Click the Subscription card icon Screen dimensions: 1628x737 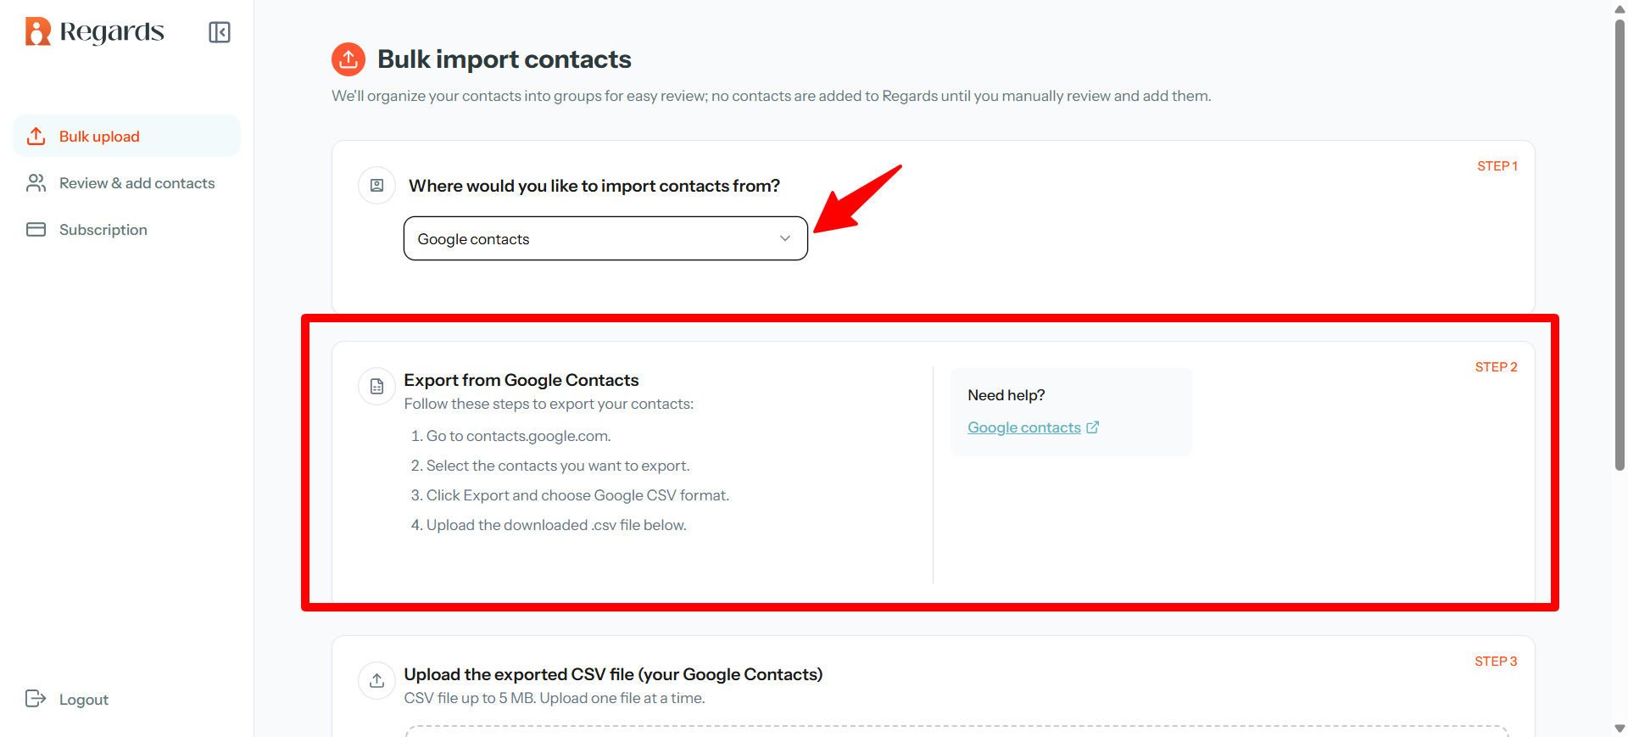point(36,230)
